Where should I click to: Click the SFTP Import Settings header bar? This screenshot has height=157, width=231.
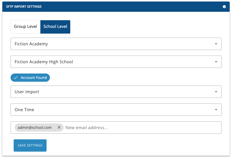point(116,7)
